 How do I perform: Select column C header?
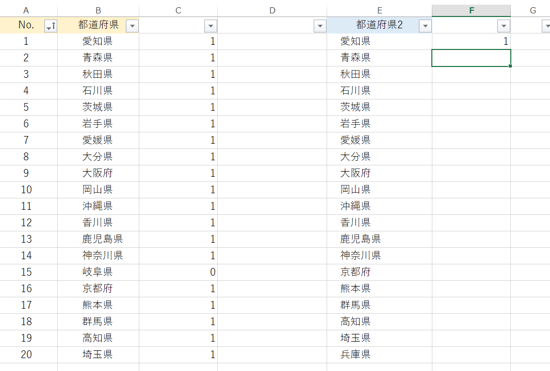[x=178, y=10]
